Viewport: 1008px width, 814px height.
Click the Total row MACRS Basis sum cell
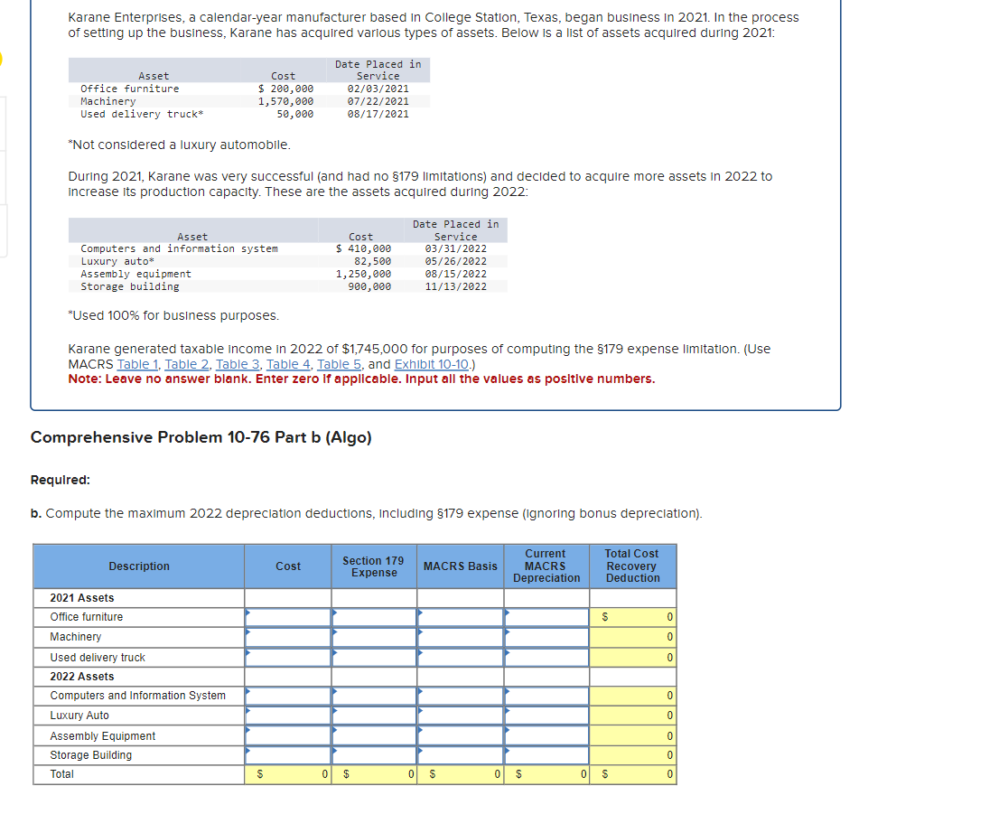coord(461,774)
